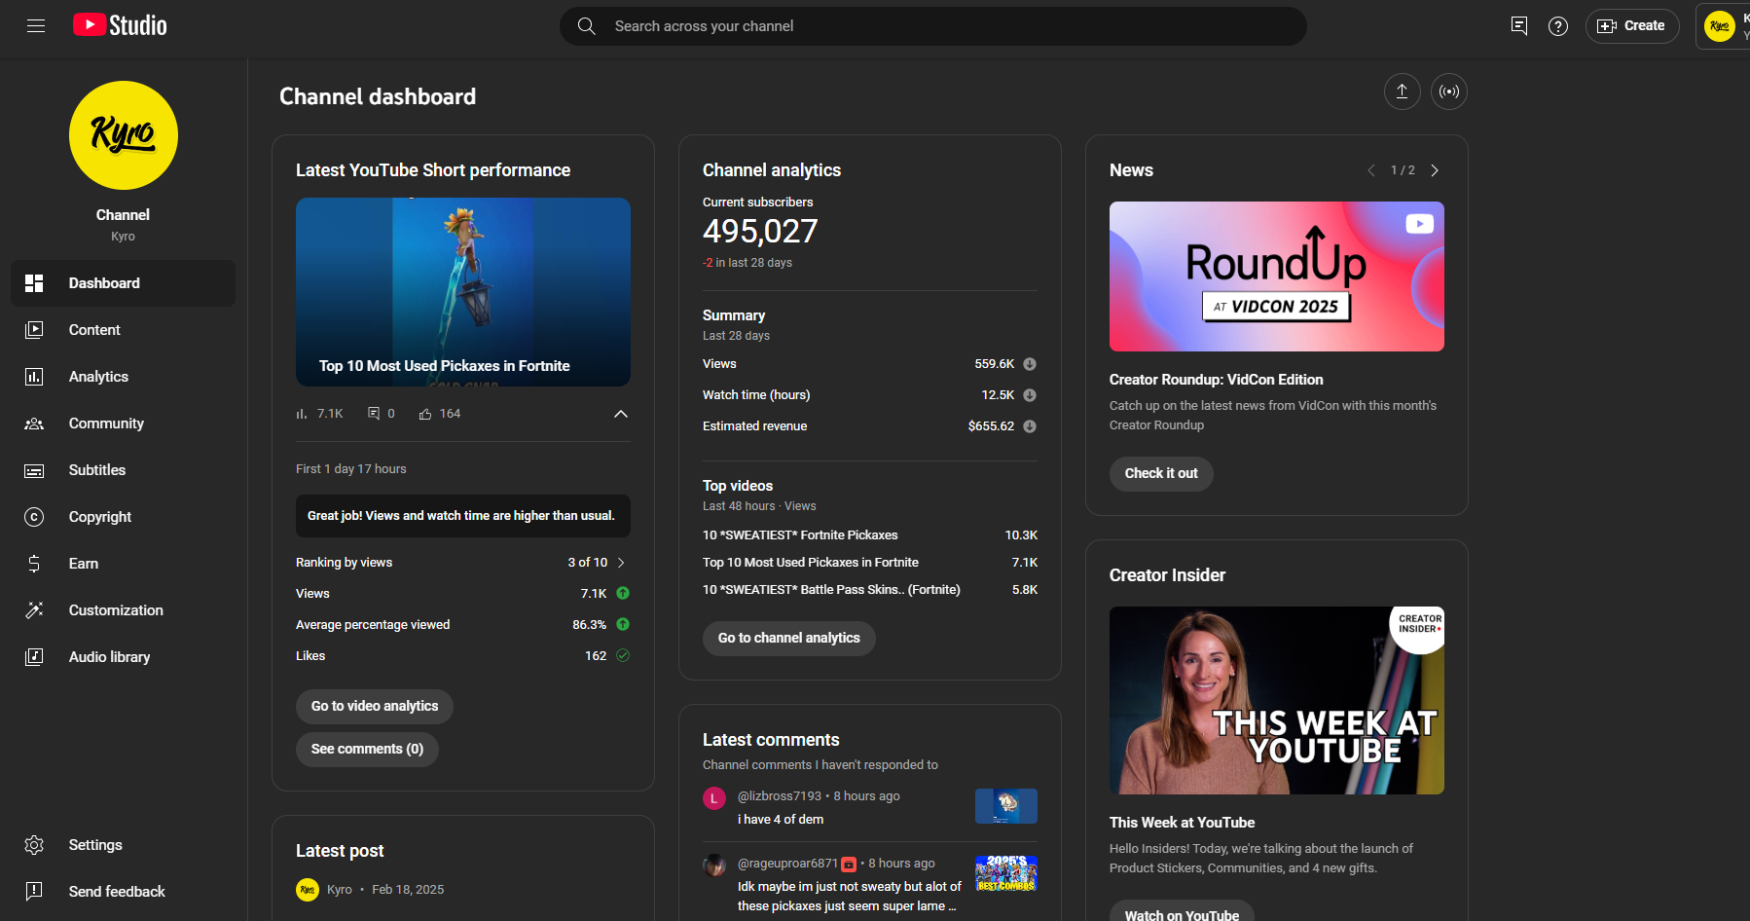The width and height of the screenshot is (1750, 921).
Task: Click the Creator Roundup: VidCon Edition headline
Action: 1217,380
